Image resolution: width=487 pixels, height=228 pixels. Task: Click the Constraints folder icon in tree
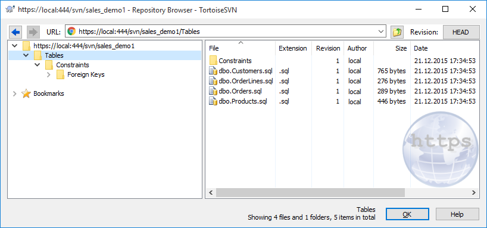point(49,65)
